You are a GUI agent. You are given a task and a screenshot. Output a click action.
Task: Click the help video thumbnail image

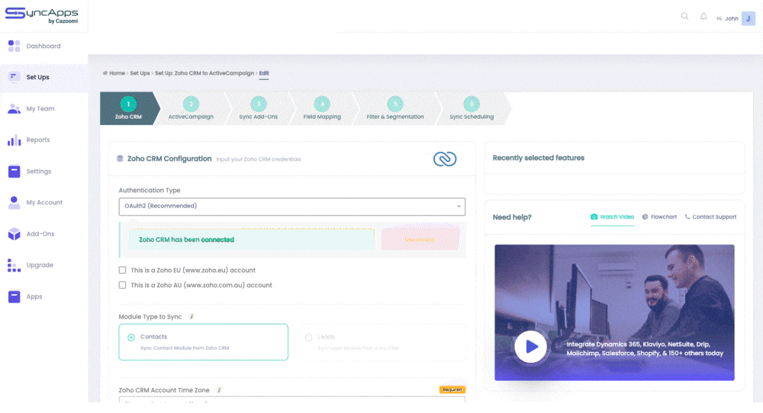tap(614, 312)
